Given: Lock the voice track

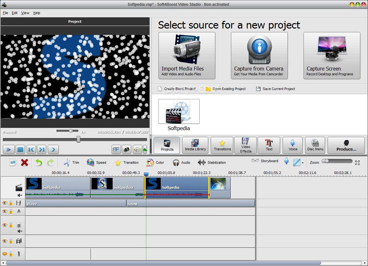Looking at the screenshot, I should pos(11,254).
